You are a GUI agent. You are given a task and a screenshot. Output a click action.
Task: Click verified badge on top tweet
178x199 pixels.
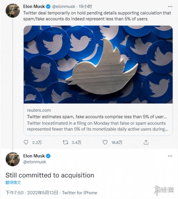[48, 6]
